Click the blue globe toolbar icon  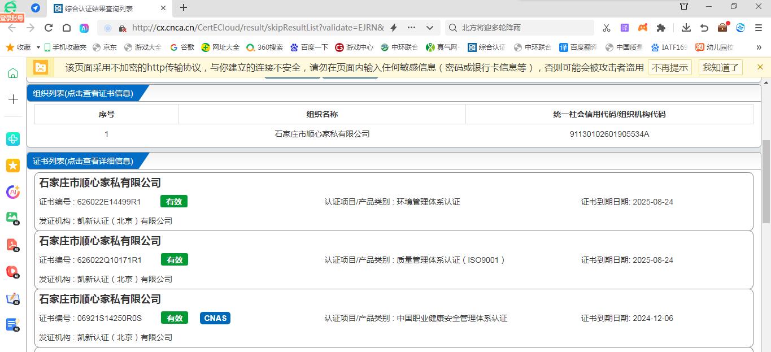740,28
